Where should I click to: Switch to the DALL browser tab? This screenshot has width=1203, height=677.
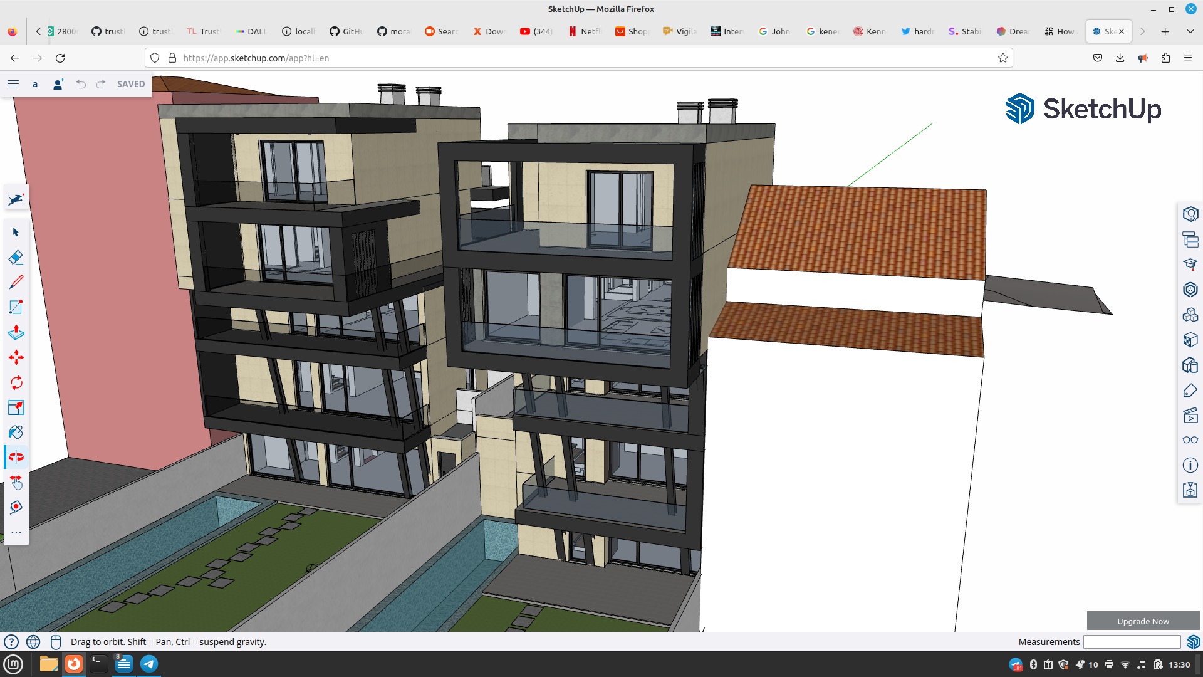[x=251, y=31]
